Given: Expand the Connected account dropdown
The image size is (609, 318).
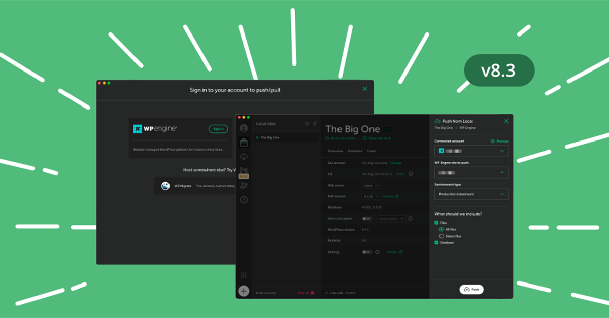Looking at the screenshot, I should 471,151.
